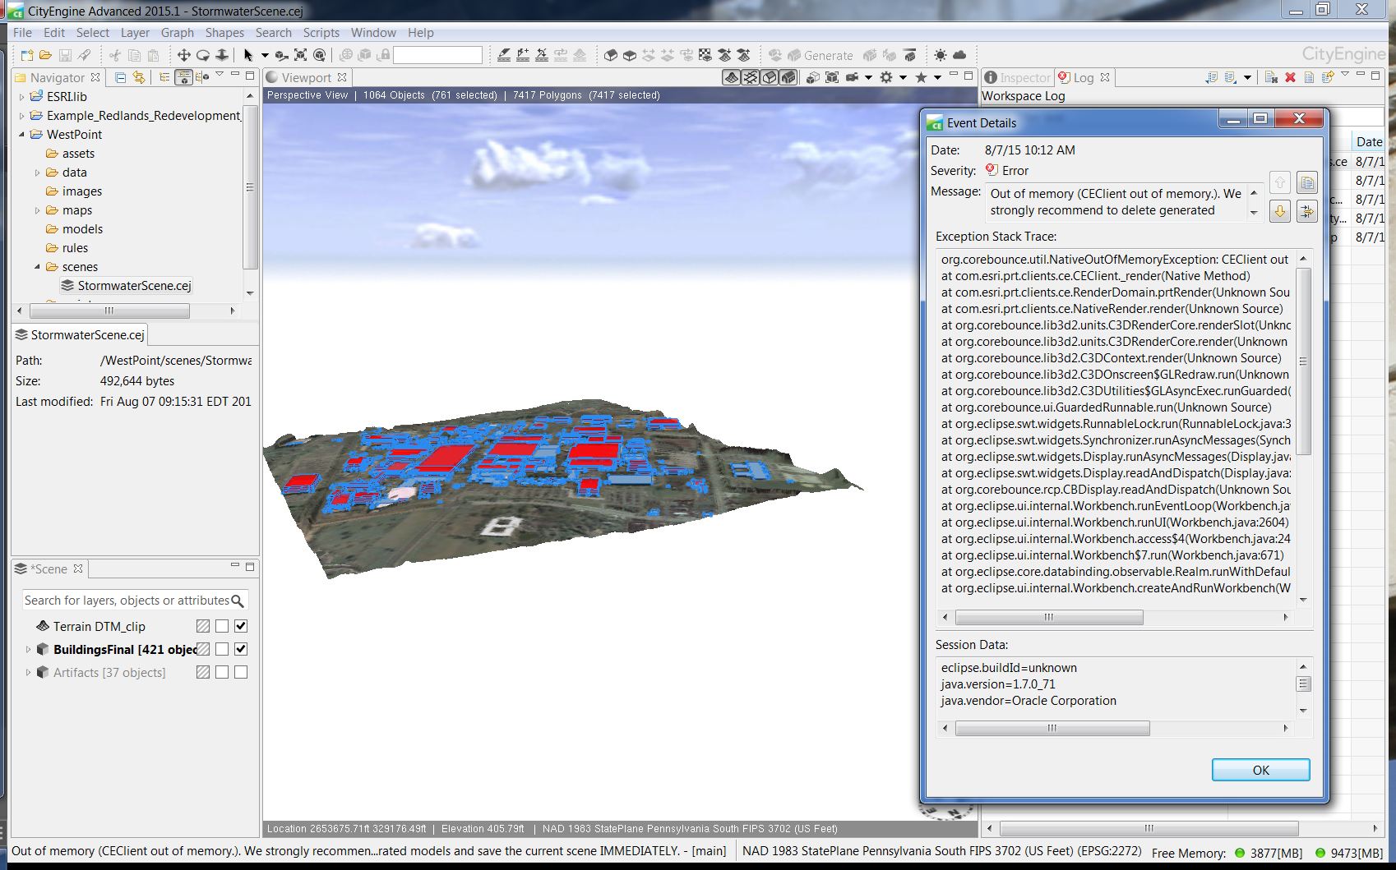Toggle middle checkbox for Artifacts layer
Viewport: 1396px width, 870px height.
(x=222, y=672)
